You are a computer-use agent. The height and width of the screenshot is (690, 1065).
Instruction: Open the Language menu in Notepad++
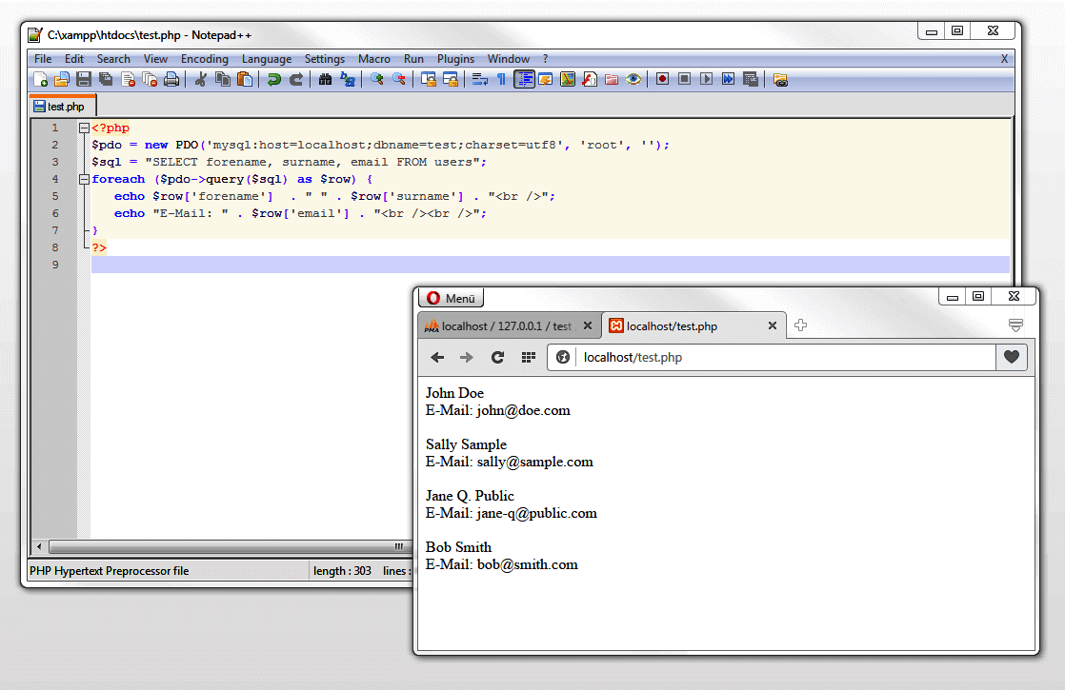(267, 58)
